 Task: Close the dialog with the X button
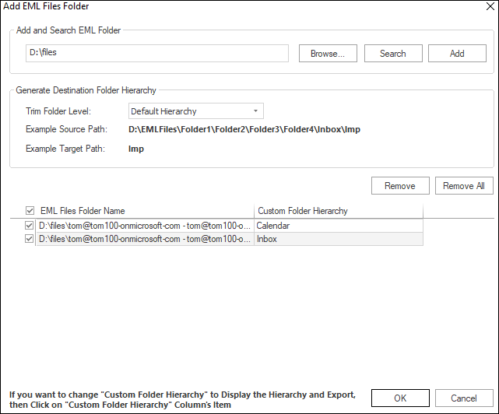[x=490, y=6]
